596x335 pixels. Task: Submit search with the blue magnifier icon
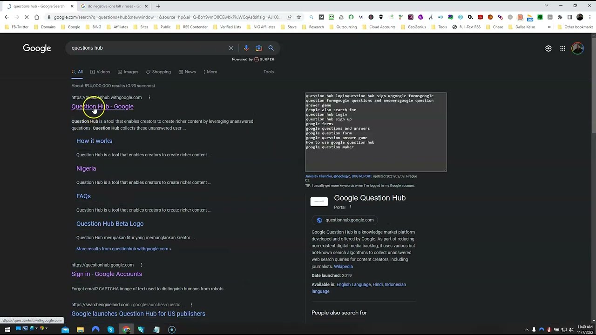click(x=271, y=48)
